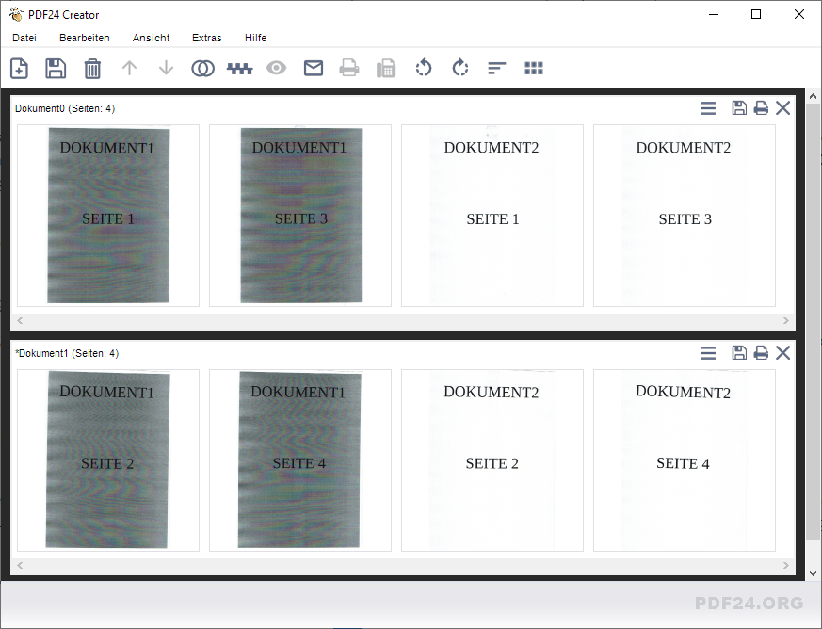
Task: Toggle the grid thumbnail view icon
Action: [x=534, y=69]
